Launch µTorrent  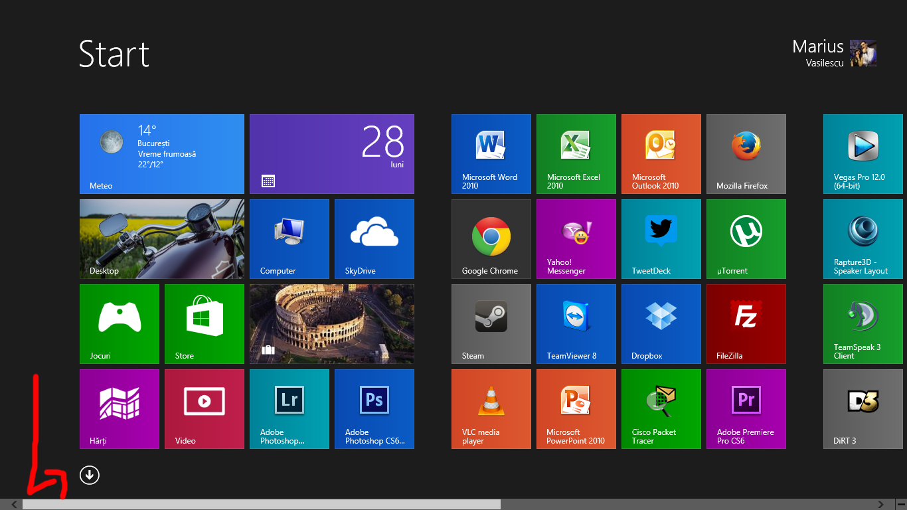pos(746,239)
